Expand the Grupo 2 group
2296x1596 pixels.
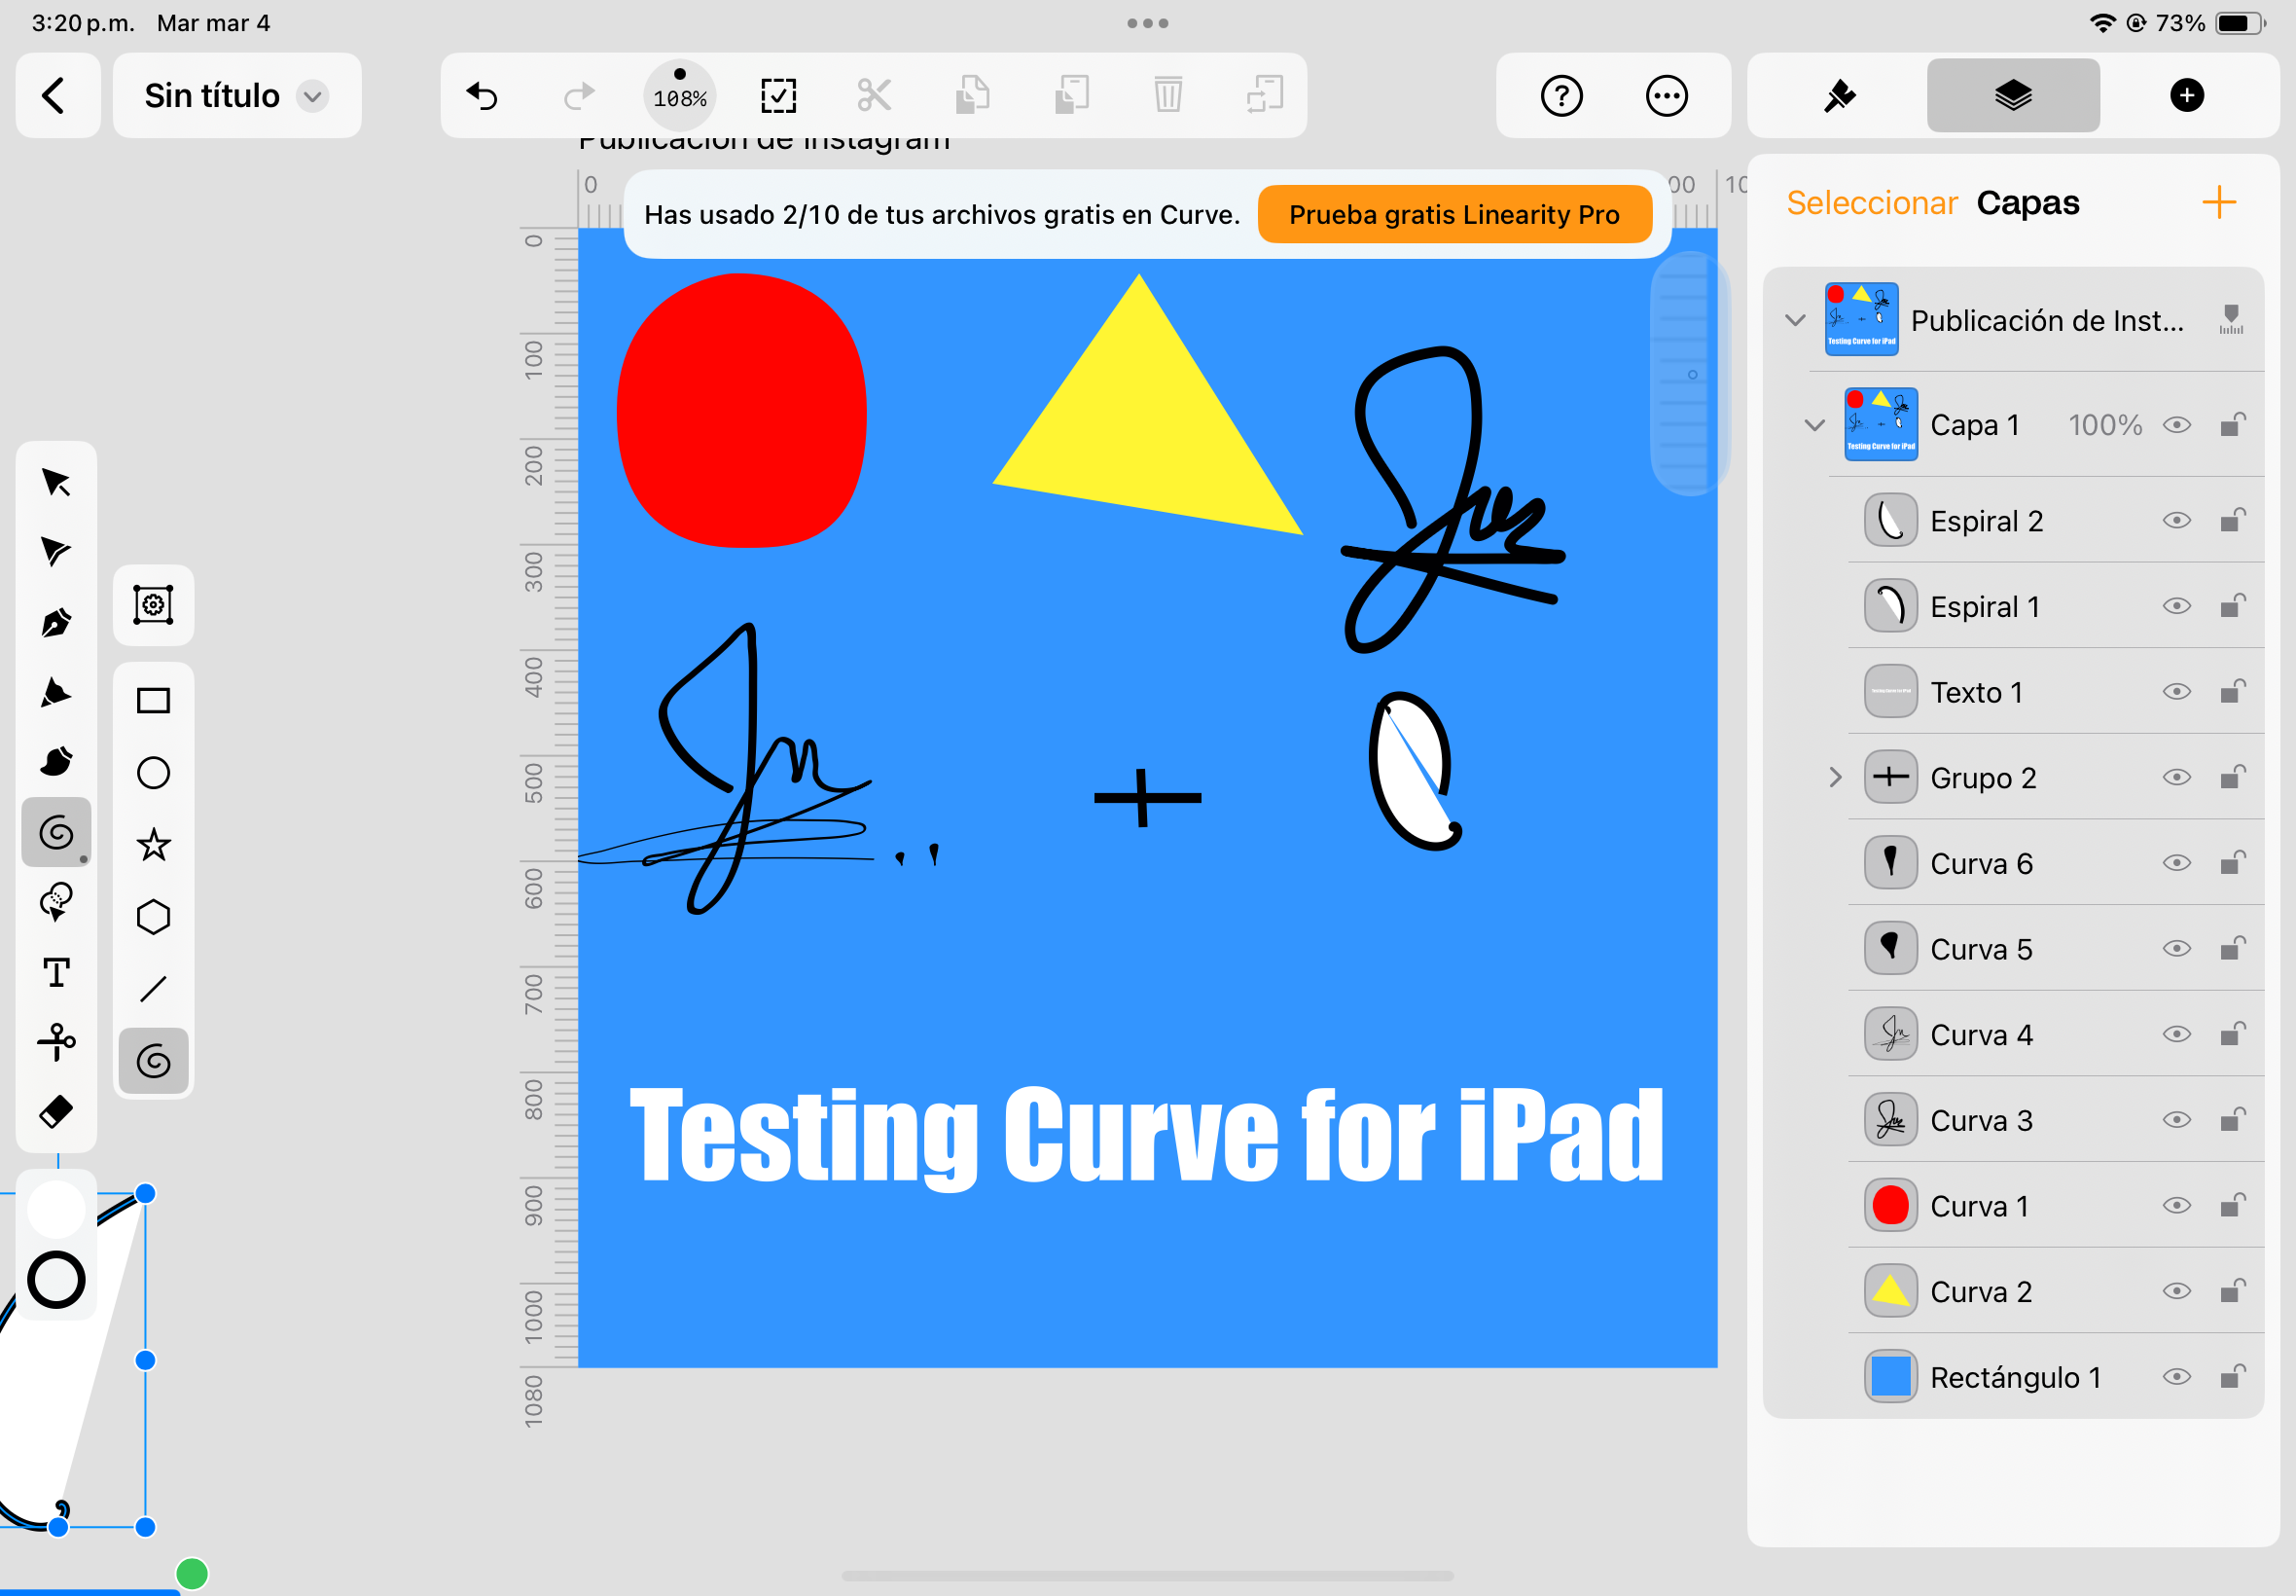(1834, 777)
